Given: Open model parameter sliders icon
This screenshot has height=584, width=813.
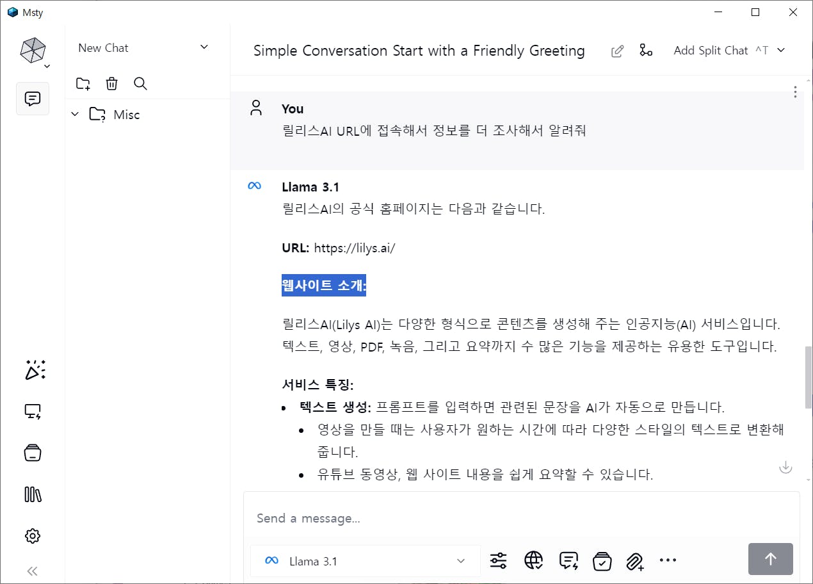Looking at the screenshot, I should click(x=498, y=561).
